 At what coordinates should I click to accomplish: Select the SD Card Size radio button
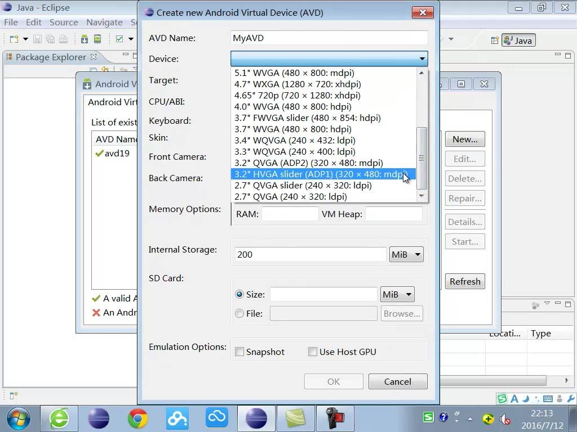pos(239,294)
